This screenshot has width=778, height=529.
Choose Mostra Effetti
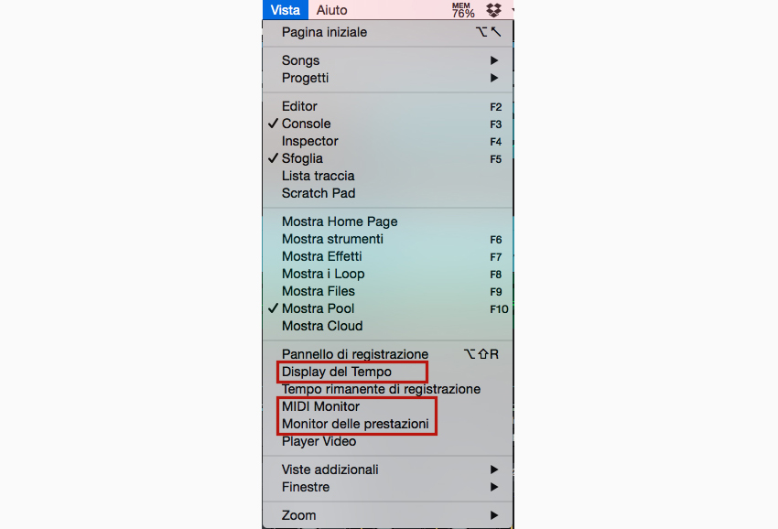pyautogui.click(x=387, y=256)
